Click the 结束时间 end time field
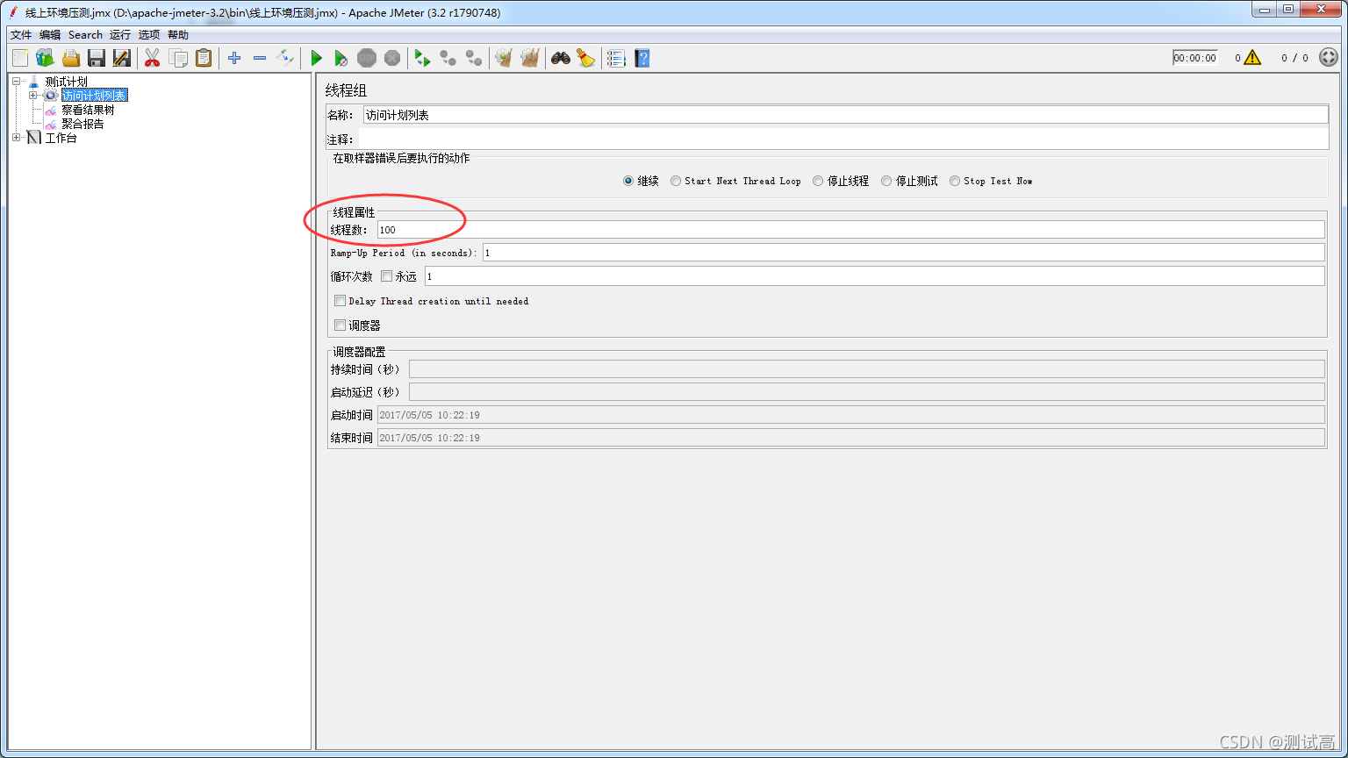The image size is (1348, 758). 850,438
